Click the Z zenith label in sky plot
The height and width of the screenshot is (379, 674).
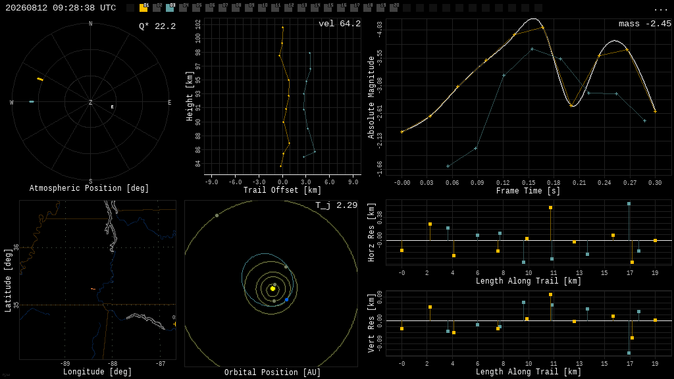90,102
